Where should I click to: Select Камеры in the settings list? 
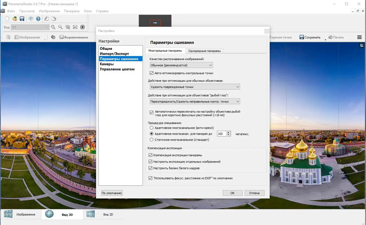(x=120, y=64)
